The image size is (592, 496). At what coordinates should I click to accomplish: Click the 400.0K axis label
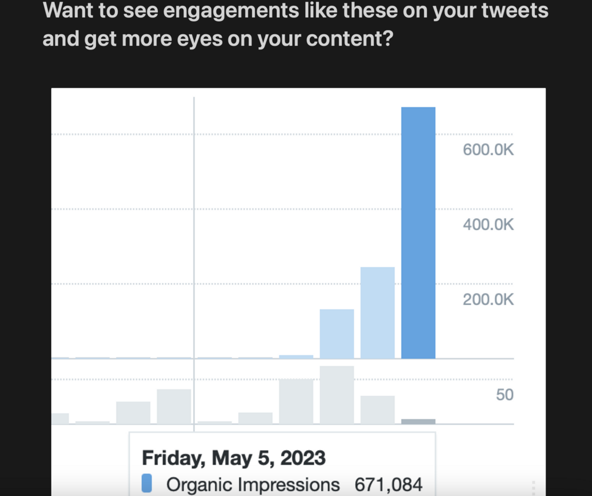coord(488,224)
